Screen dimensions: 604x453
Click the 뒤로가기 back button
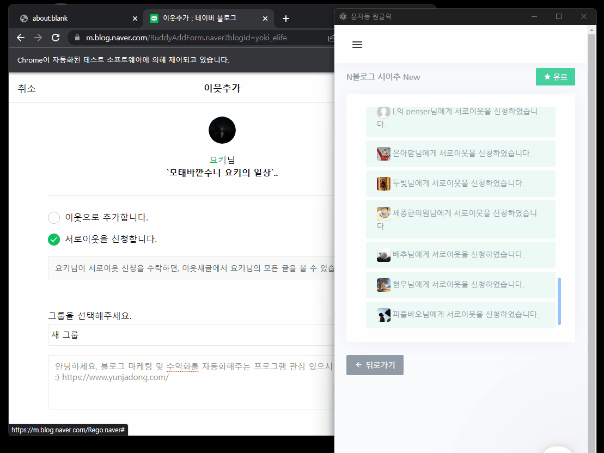pos(375,365)
